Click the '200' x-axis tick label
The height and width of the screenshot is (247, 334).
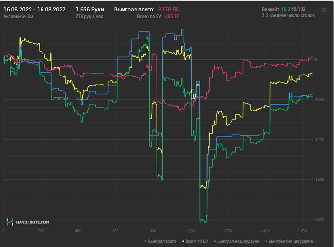point(41,231)
